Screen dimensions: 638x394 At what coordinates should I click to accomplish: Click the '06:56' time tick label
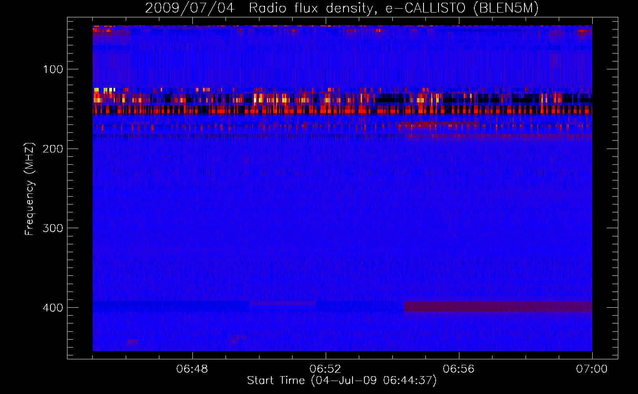click(459, 369)
